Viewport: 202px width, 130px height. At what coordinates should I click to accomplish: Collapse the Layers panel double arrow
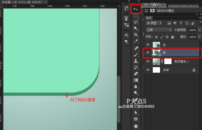click(197, 14)
